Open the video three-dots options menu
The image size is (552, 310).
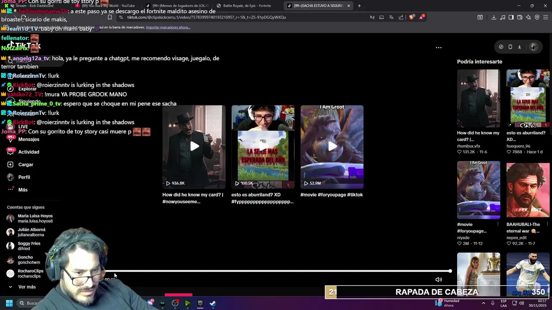(x=439, y=47)
